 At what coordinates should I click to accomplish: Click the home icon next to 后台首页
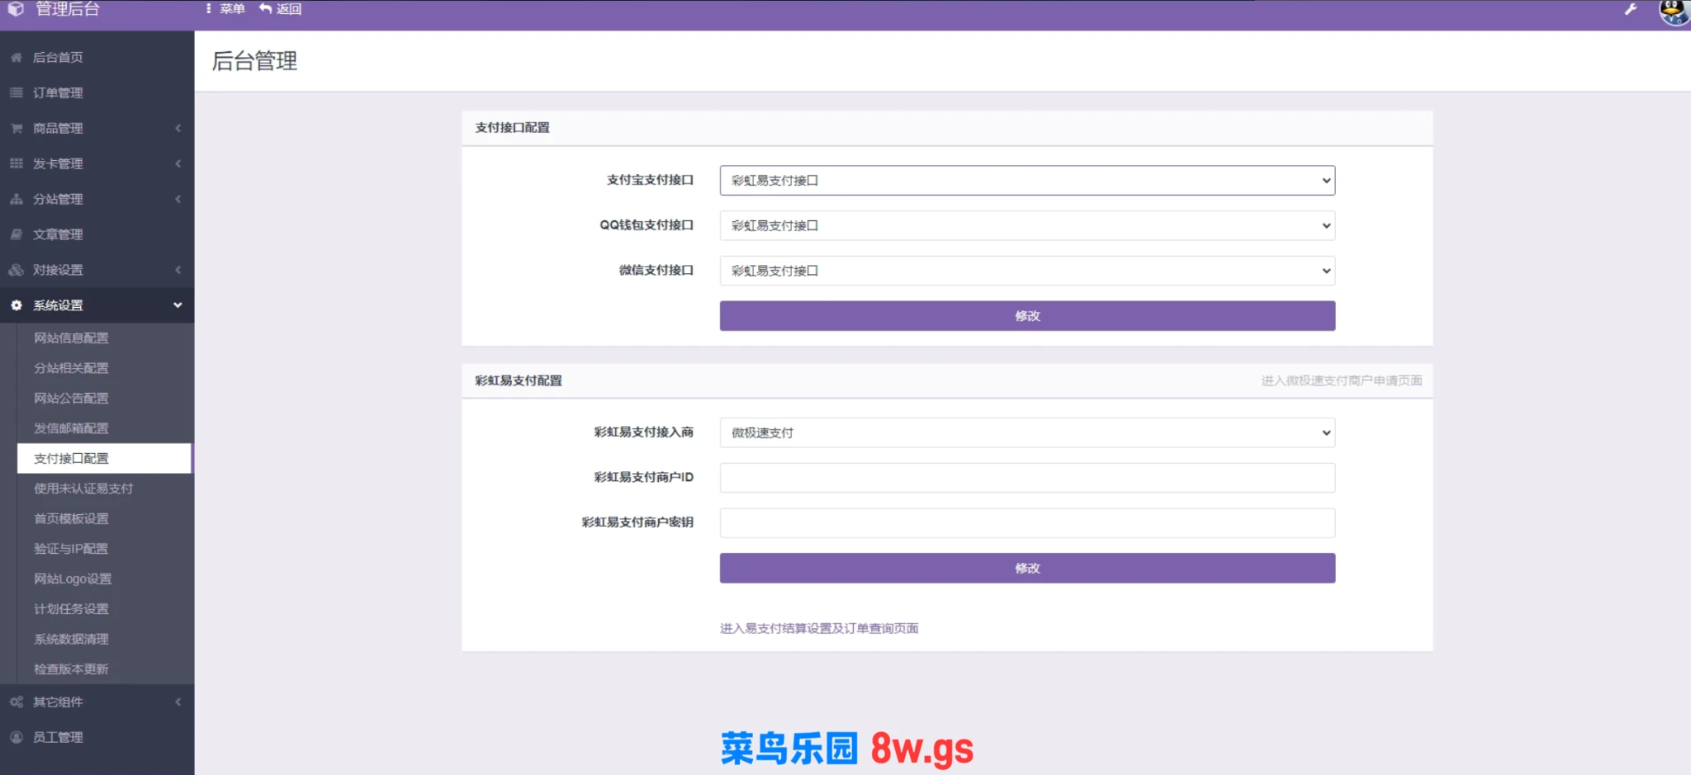[16, 58]
